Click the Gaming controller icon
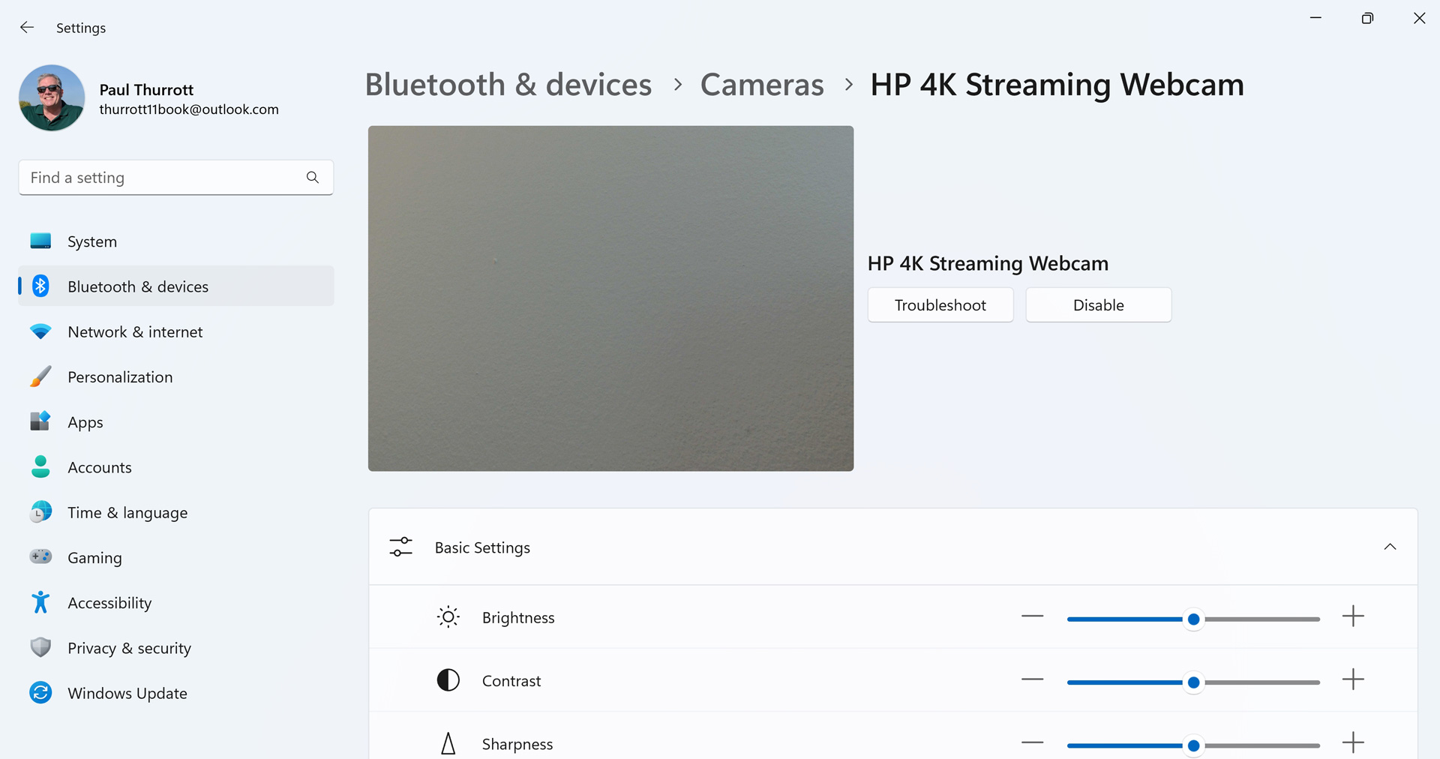Screen dimensions: 1440x759 (40, 557)
